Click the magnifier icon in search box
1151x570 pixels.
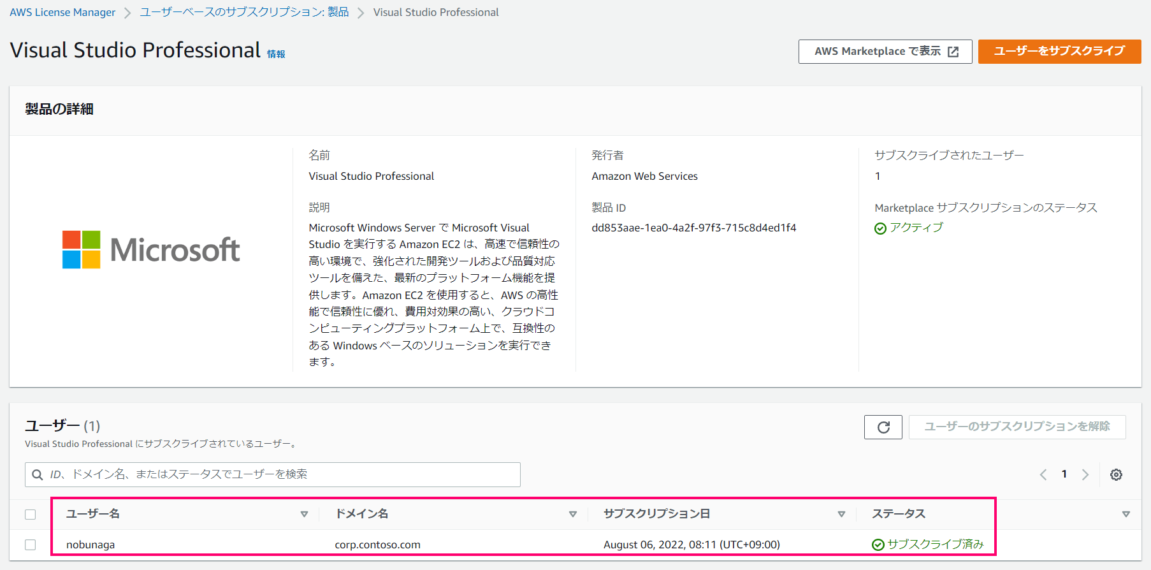(x=38, y=474)
